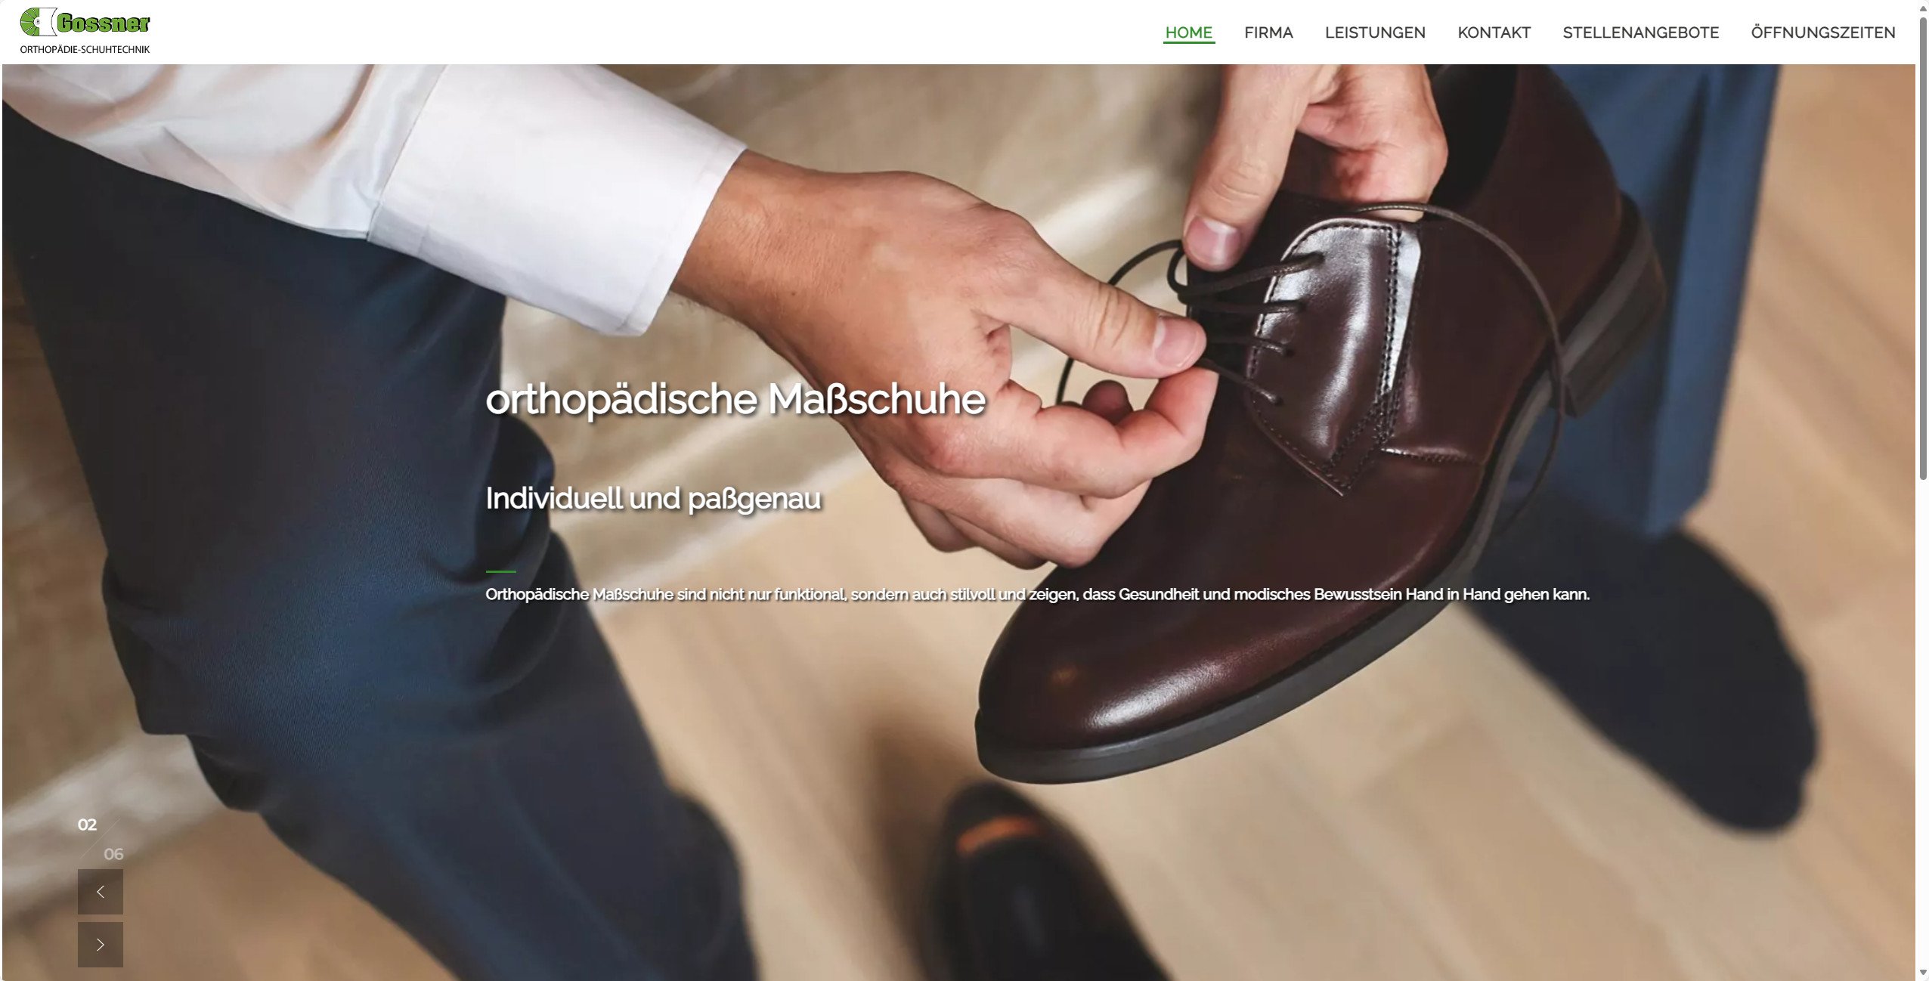Navigate to KONTAKT page
This screenshot has height=981, width=1929.
(x=1494, y=32)
